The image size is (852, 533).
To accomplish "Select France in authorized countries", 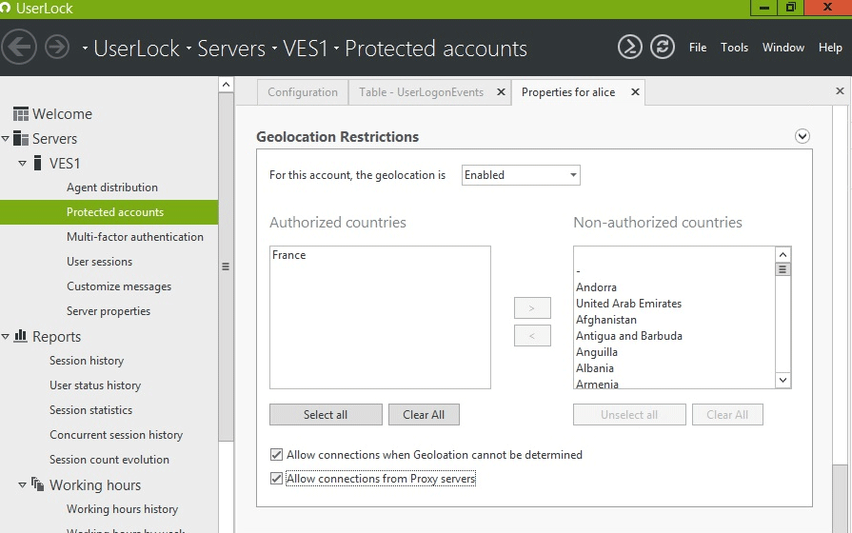I will click(289, 255).
